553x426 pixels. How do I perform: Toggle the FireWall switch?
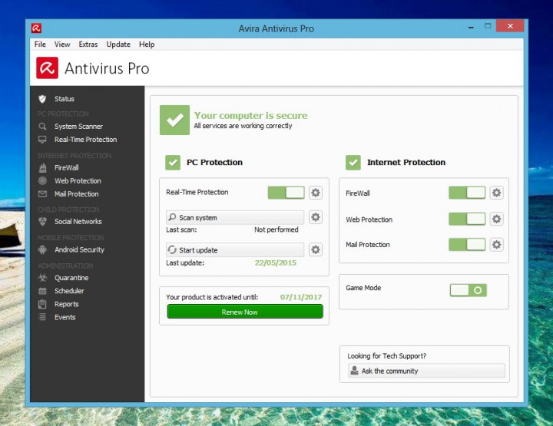coord(467,193)
